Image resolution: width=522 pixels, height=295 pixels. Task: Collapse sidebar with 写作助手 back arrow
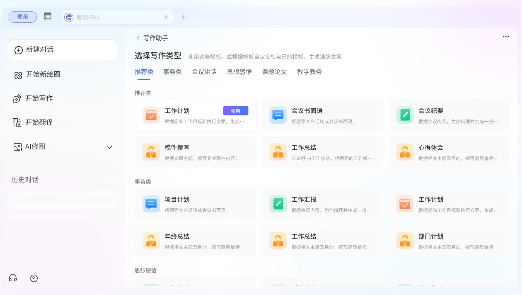138,38
